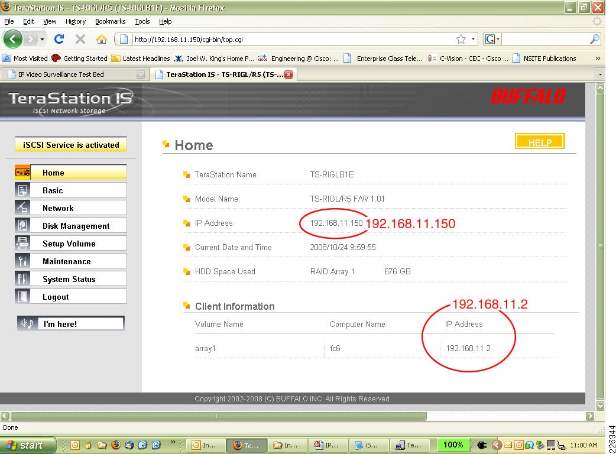Click the Stop loading X icon

80,39
